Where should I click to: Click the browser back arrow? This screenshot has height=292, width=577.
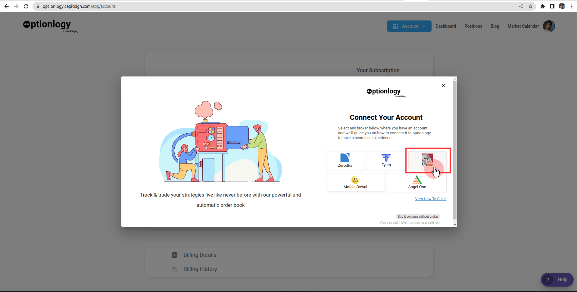point(7,6)
